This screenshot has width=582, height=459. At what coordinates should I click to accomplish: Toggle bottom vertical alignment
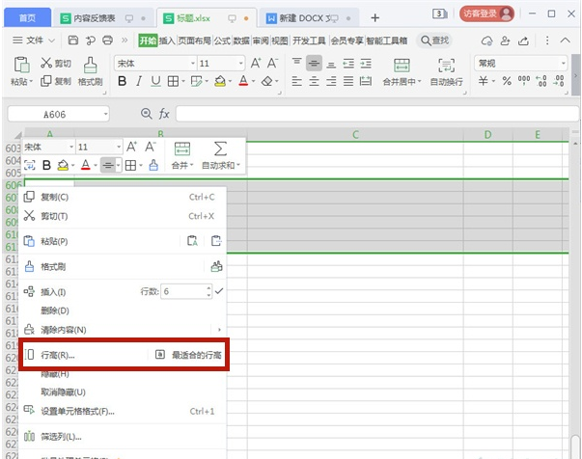click(x=331, y=64)
